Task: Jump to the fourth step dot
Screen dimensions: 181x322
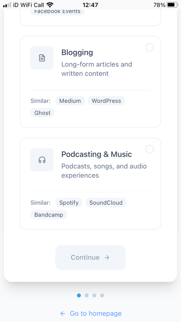Action: tap(102, 295)
